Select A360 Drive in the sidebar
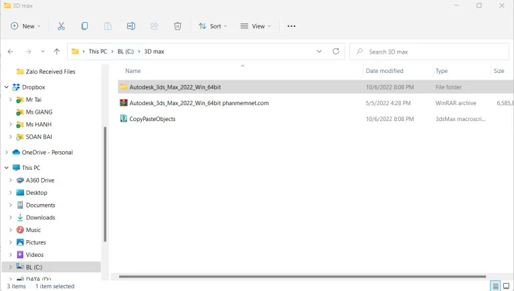514x291 pixels. [x=40, y=180]
